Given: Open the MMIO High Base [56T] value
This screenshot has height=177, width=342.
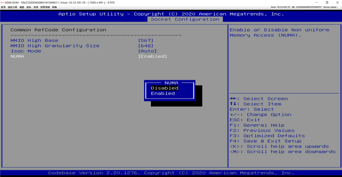Looking at the screenshot, I should pyautogui.click(x=146, y=41).
